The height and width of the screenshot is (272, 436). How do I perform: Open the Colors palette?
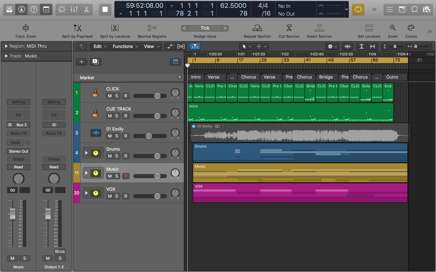pos(411,28)
